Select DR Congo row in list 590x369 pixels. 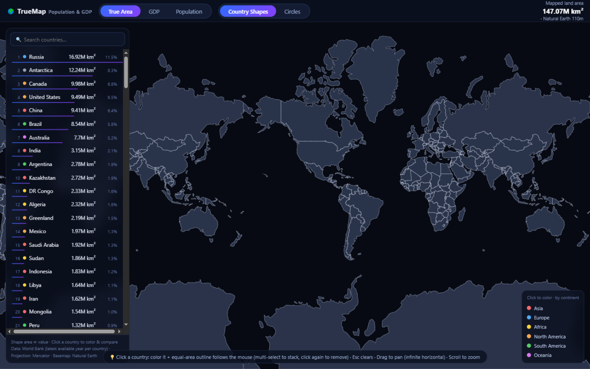point(67,191)
